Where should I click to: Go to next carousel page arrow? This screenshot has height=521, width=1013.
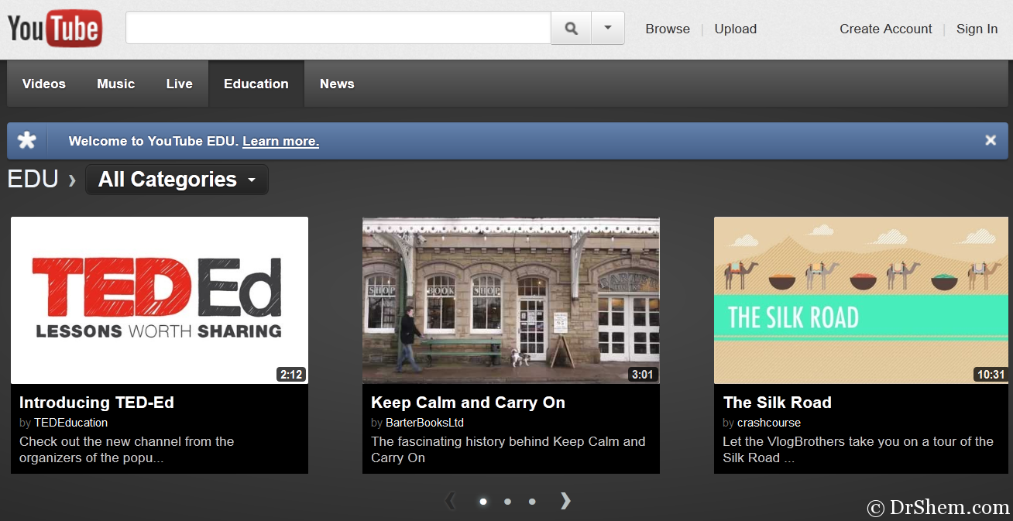pos(565,501)
